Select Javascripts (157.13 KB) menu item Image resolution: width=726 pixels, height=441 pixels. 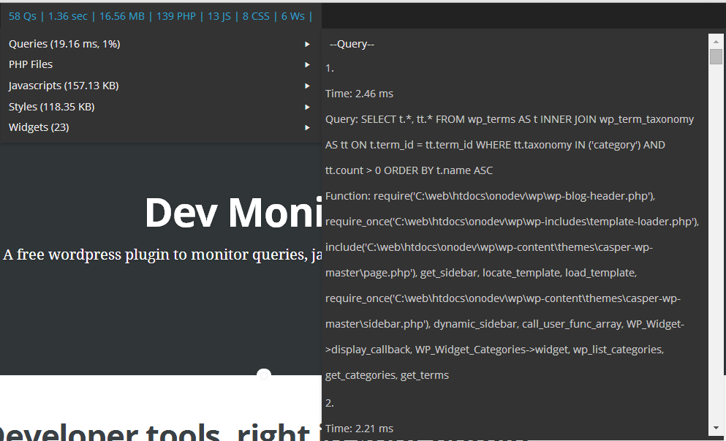[x=161, y=86]
